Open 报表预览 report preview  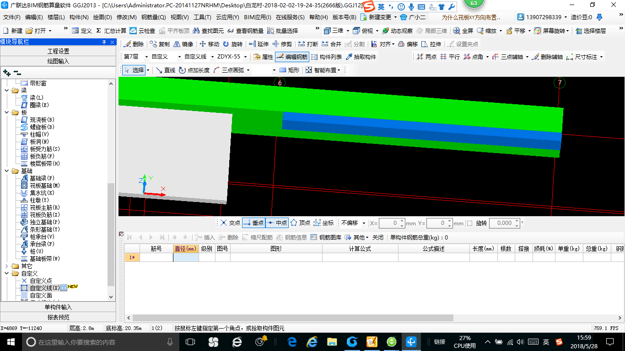click(58, 317)
